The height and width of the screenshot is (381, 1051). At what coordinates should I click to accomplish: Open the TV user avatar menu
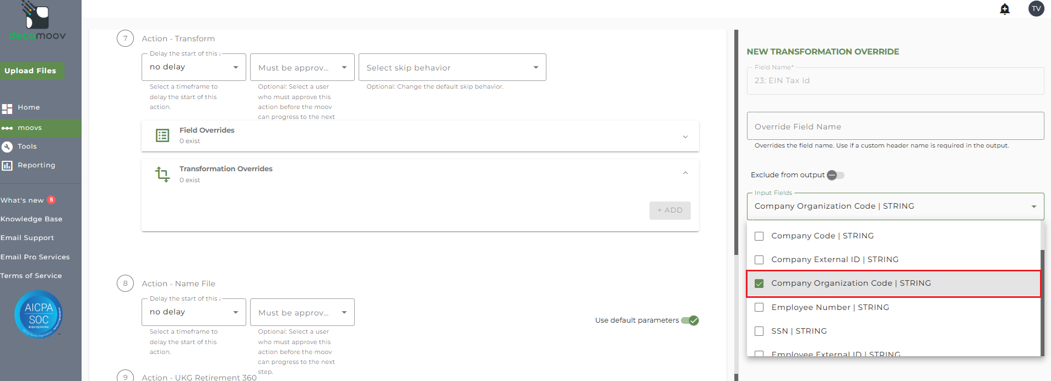click(x=1036, y=9)
